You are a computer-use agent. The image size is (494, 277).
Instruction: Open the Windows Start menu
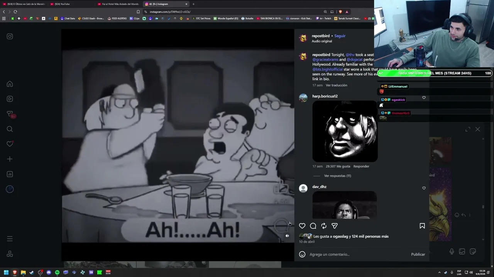pos(6,272)
